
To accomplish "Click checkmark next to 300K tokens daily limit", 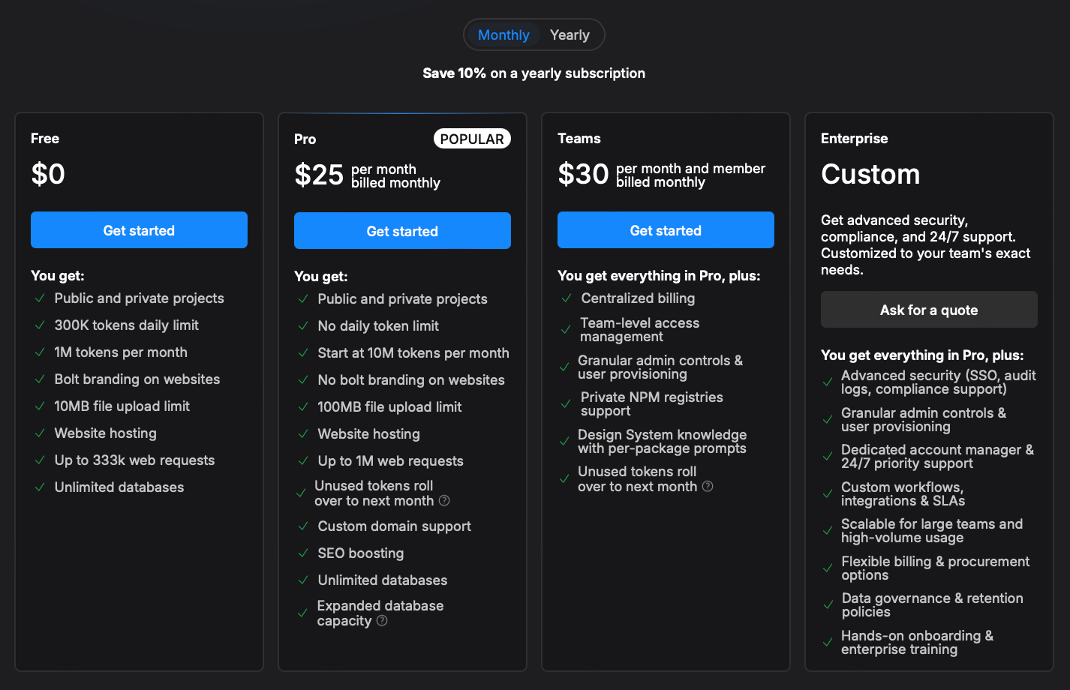I will [x=40, y=325].
